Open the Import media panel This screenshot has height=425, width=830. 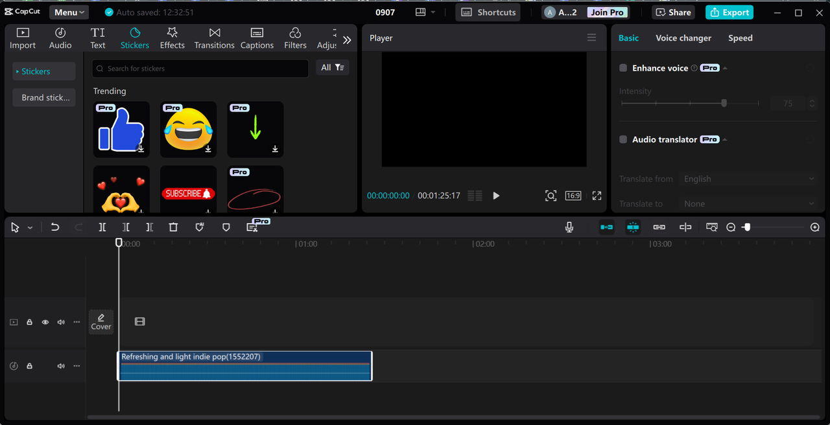pyautogui.click(x=23, y=38)
